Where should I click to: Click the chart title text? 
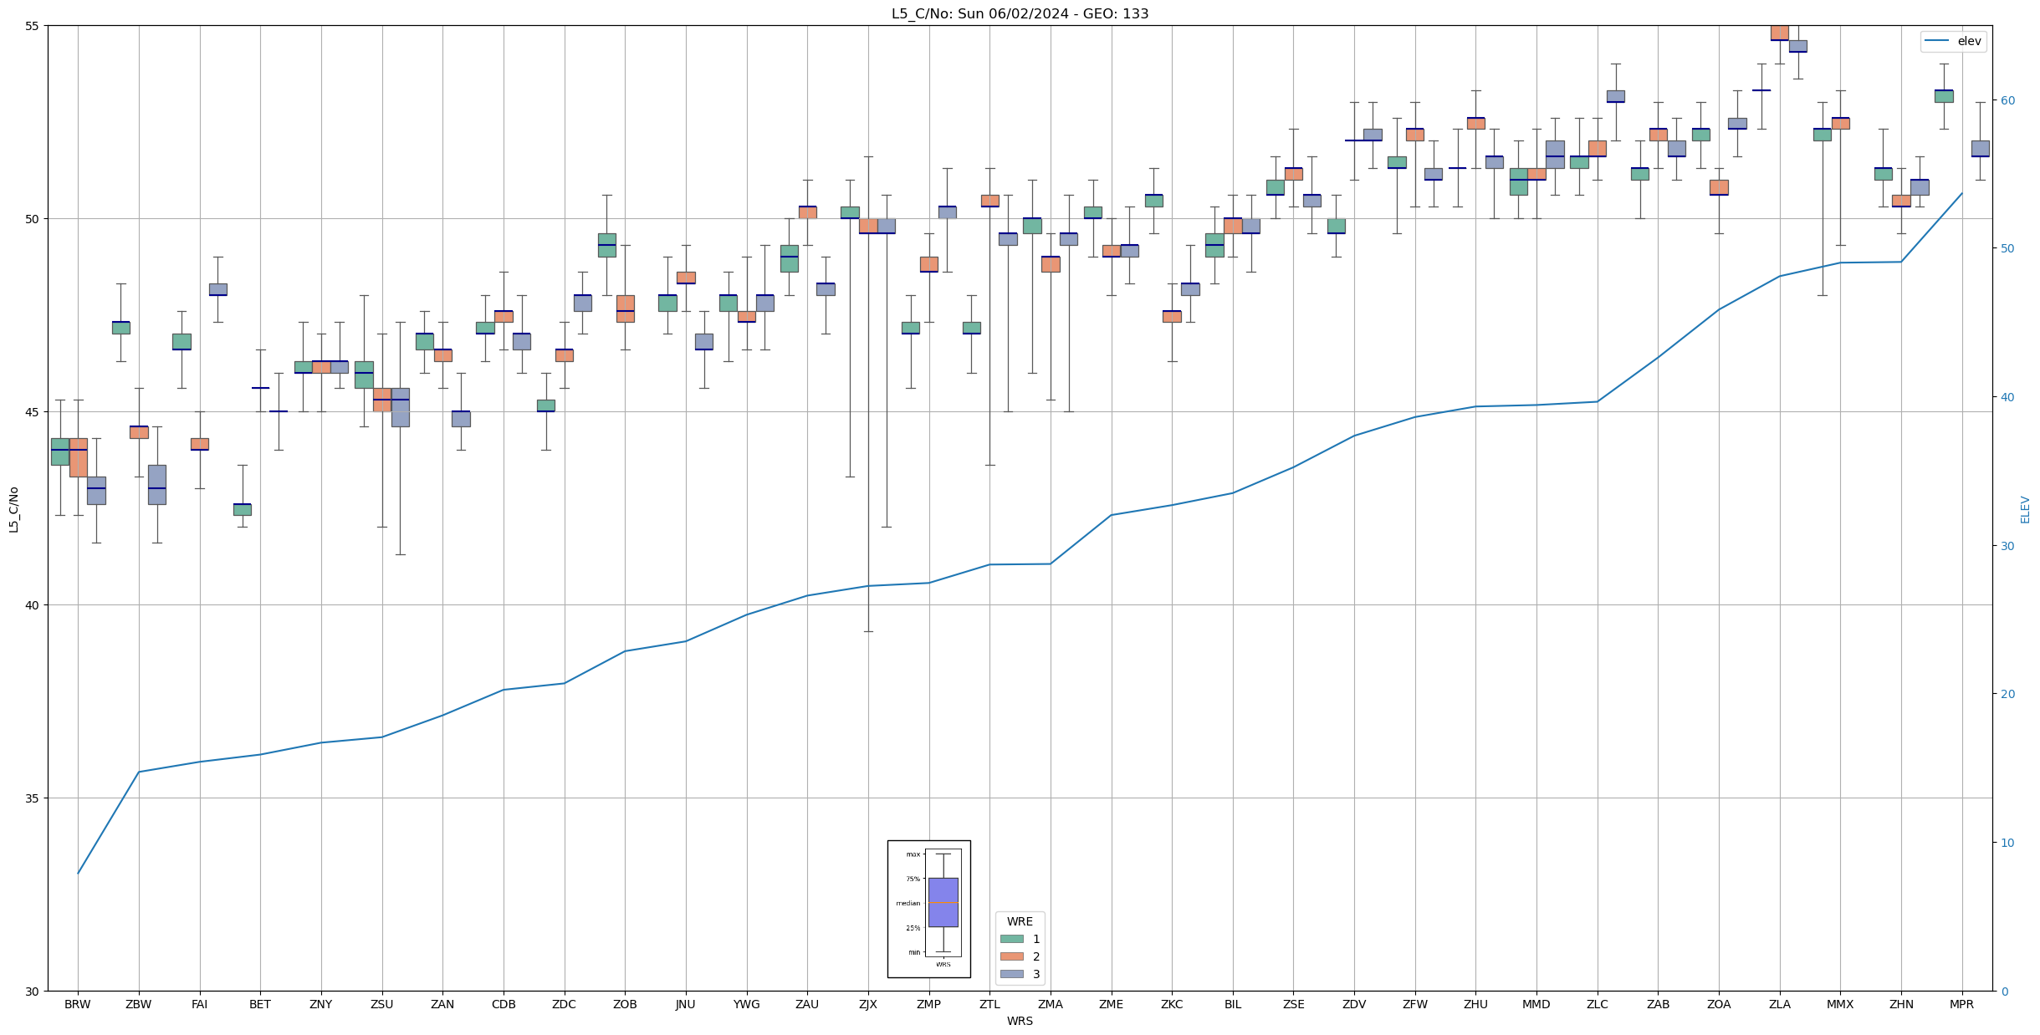[1020, 13]
